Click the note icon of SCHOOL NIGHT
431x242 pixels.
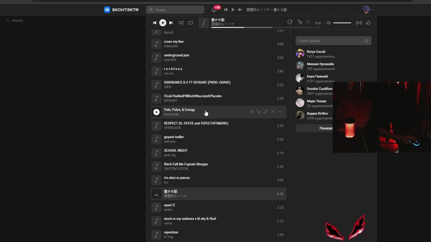coord(156,153)
